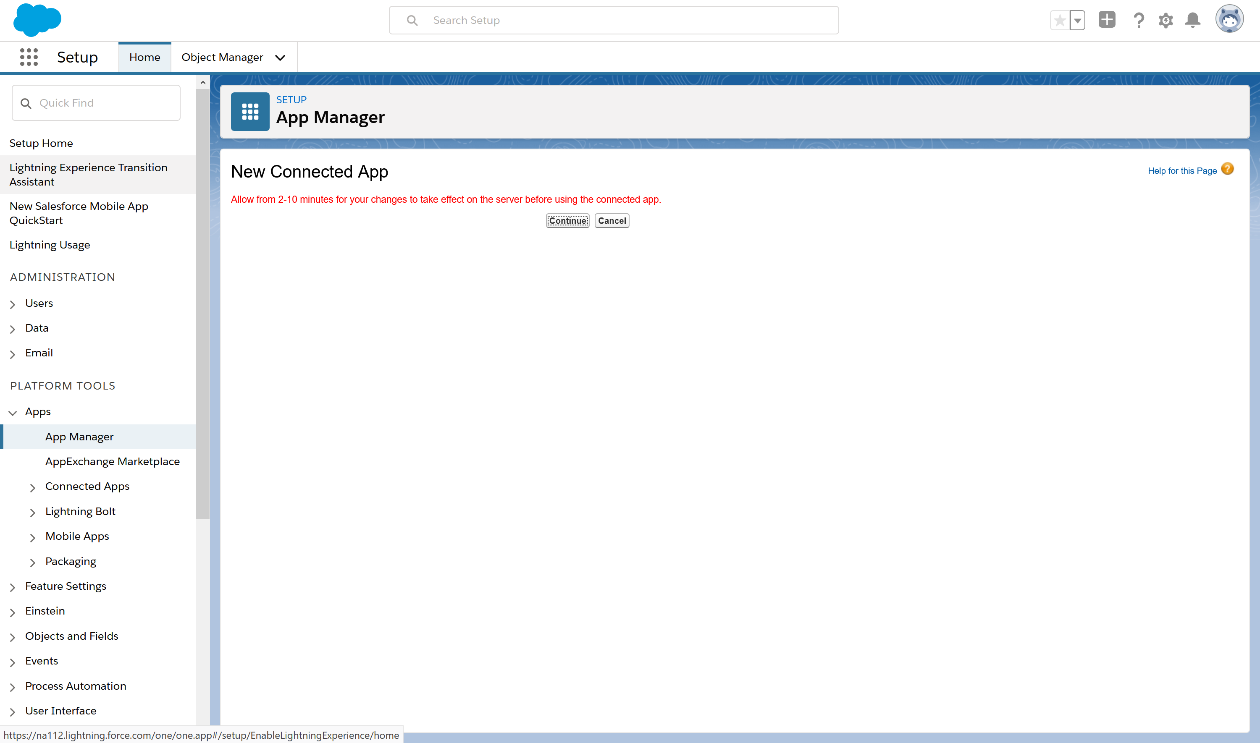Select AppExchange Marketplace in sidebar
The width and height of the screenshot is (1260, 743).
point(112,461)
